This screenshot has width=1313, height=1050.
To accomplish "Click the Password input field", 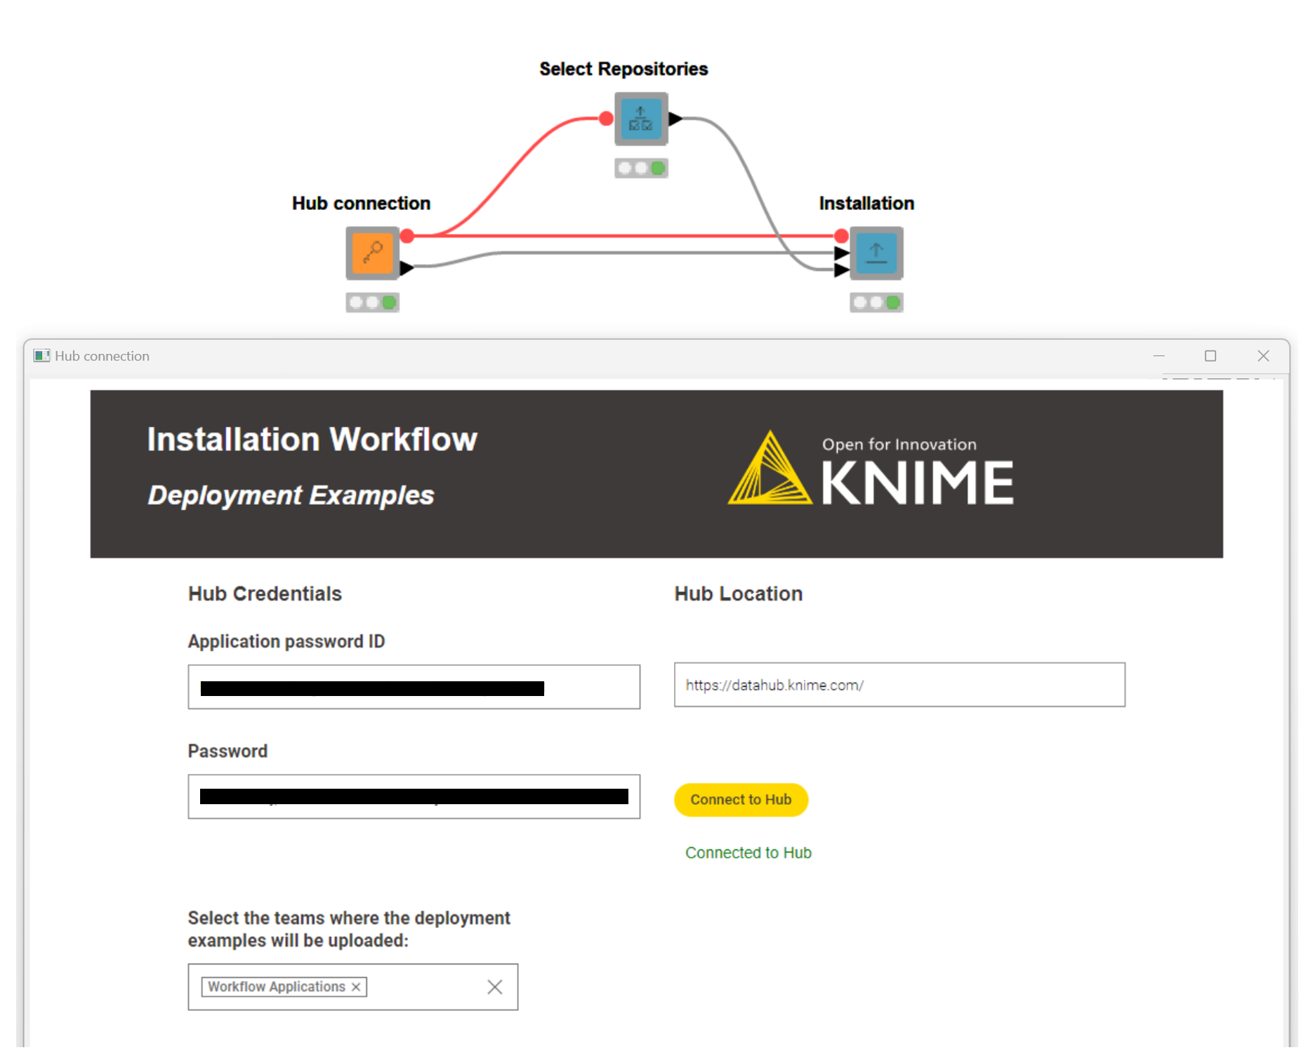I will (414, 796).
